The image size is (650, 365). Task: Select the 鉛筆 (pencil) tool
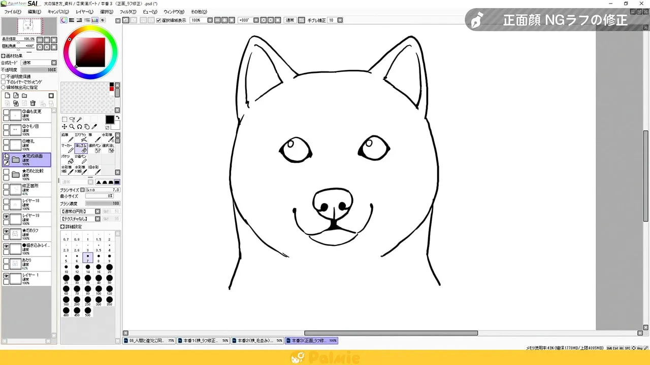coord(67,138)
